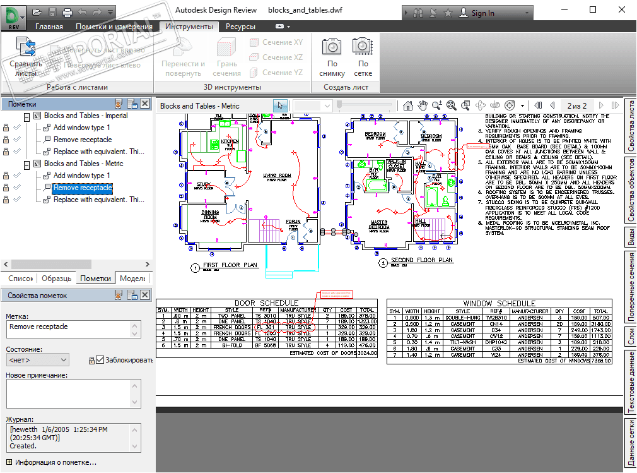The image size is (637, 473).
Task: Open the Свойства листа side panel tab
Action: tap(631, 126)
